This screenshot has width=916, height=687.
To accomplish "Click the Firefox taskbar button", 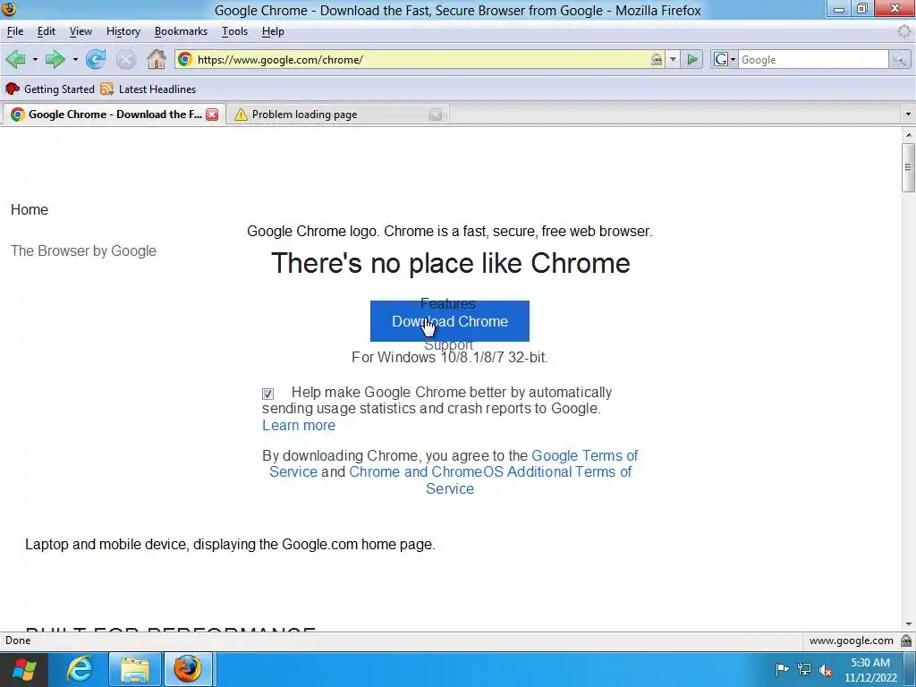I will point(188,669).
